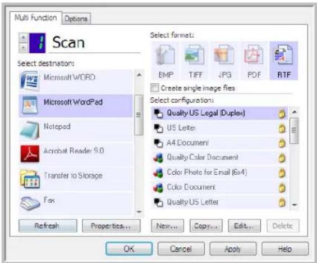The width and height of the screenshot is (317, 263).
Task: Click the lock icon beside US Letter
Action: click(282, 128)
